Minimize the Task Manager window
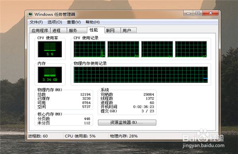238x154 pixels. (x=188, y=13)
